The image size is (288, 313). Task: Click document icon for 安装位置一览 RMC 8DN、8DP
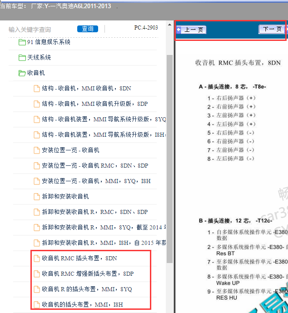[x=36, y=166]
